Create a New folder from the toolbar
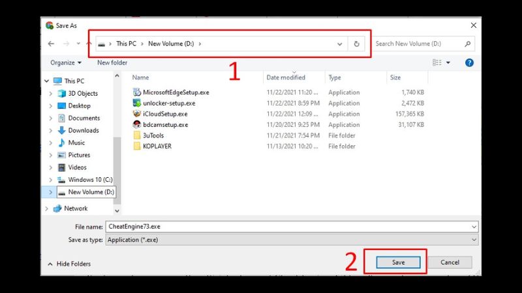The height and width of the screenshot is (293, 522). 112,63
